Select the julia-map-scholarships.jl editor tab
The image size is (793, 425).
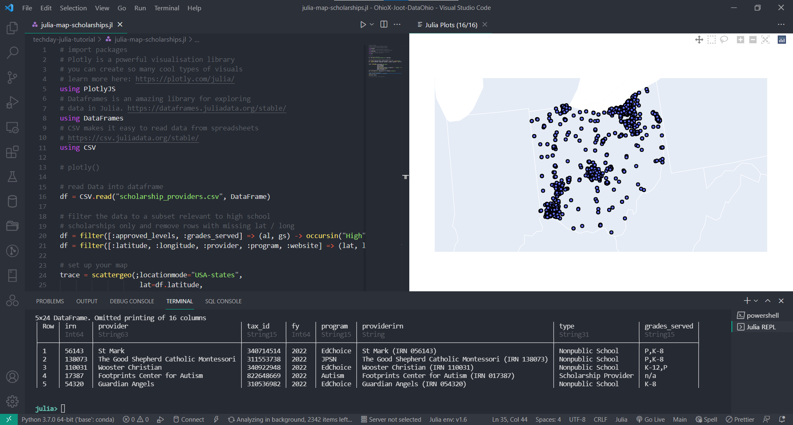(x=76, y=25)
